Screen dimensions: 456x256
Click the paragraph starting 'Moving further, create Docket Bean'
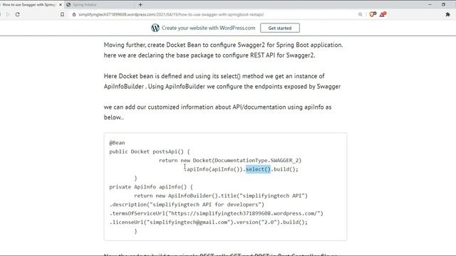point(223,50)
